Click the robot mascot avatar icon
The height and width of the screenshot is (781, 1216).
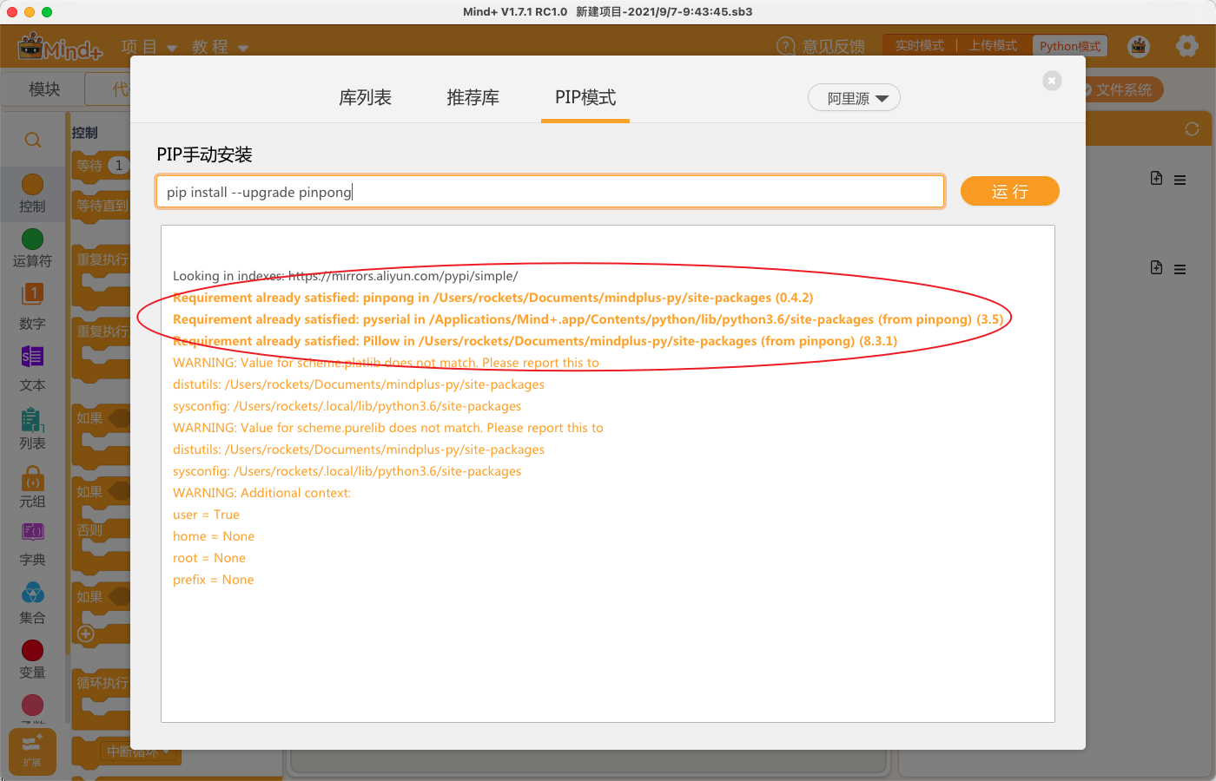point(1139,46)
